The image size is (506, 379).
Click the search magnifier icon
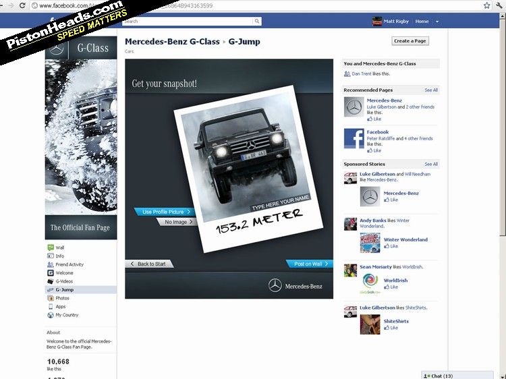pyautogui.click(x=257, y=22)
